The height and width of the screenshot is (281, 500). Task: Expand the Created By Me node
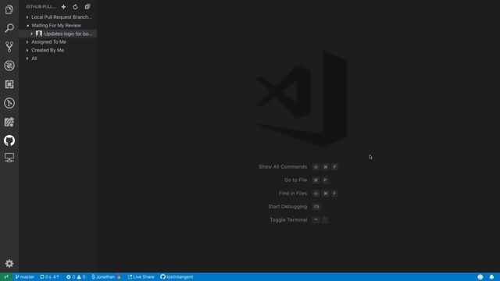pyautogui.click(x=27, y=50)
